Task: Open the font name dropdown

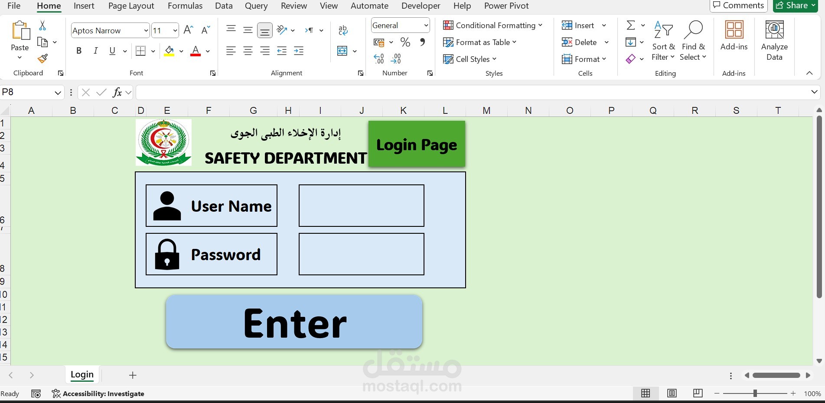Action: coord(146,30)
